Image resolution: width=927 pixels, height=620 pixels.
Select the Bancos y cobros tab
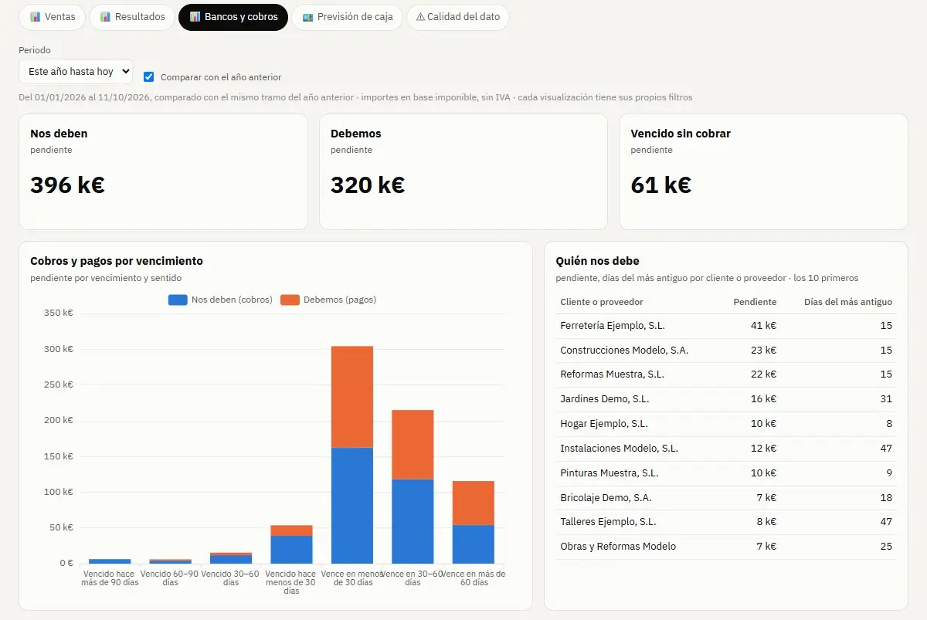(x=233, y=17)
